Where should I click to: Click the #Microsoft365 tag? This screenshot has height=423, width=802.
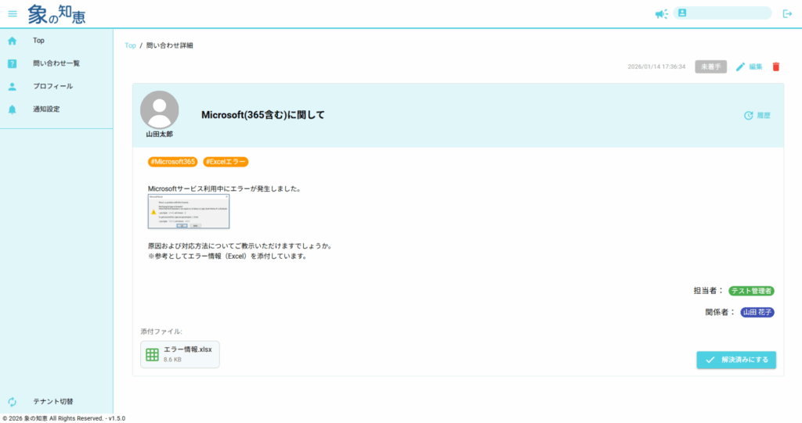click(172, 162)
